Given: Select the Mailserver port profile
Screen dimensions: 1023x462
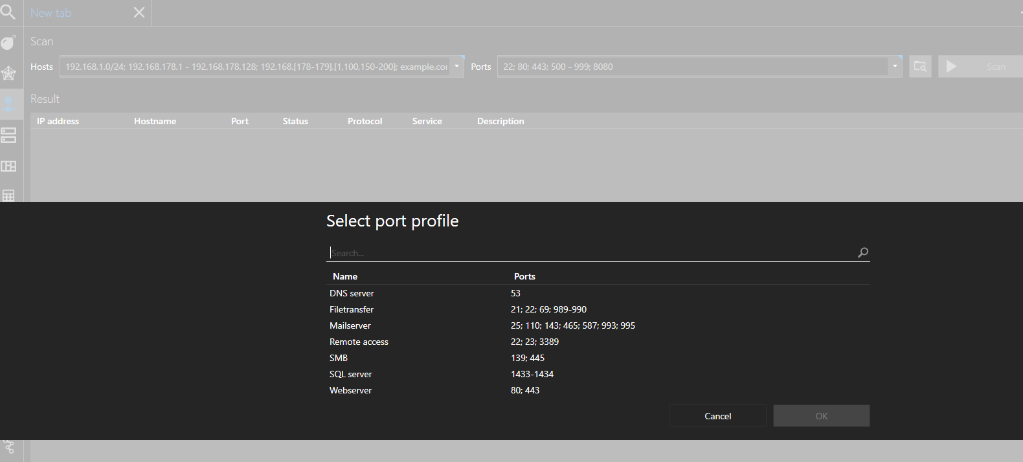Looking at the screenshot, I should 350,325.
